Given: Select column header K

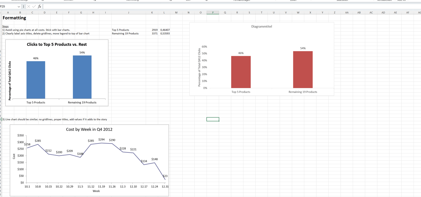Looking at the screenshot, I should [x=152, y=12].
